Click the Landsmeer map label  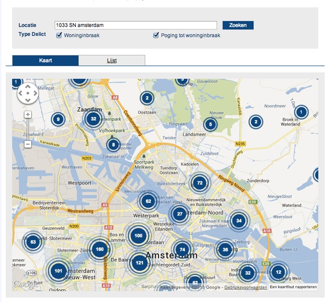point(194,134)
